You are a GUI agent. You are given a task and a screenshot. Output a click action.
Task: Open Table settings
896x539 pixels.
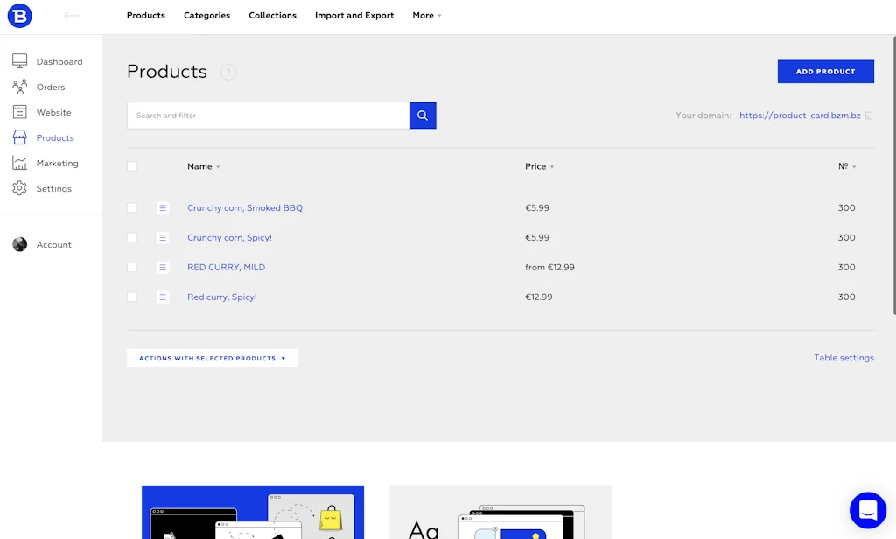(x=843, y=357)
